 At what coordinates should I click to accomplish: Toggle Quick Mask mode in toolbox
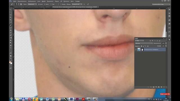pyautogui.click(x=11, y=65)
